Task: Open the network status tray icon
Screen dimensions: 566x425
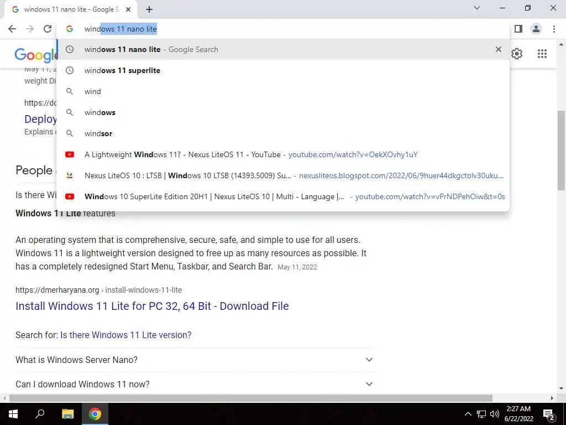Action: coord(481,414)
